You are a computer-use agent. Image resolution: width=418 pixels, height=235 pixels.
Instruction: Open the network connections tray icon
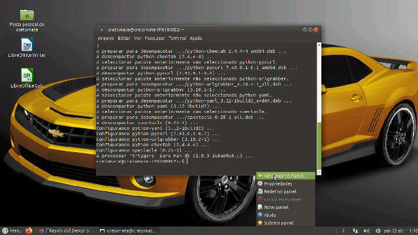click(355, 230)
